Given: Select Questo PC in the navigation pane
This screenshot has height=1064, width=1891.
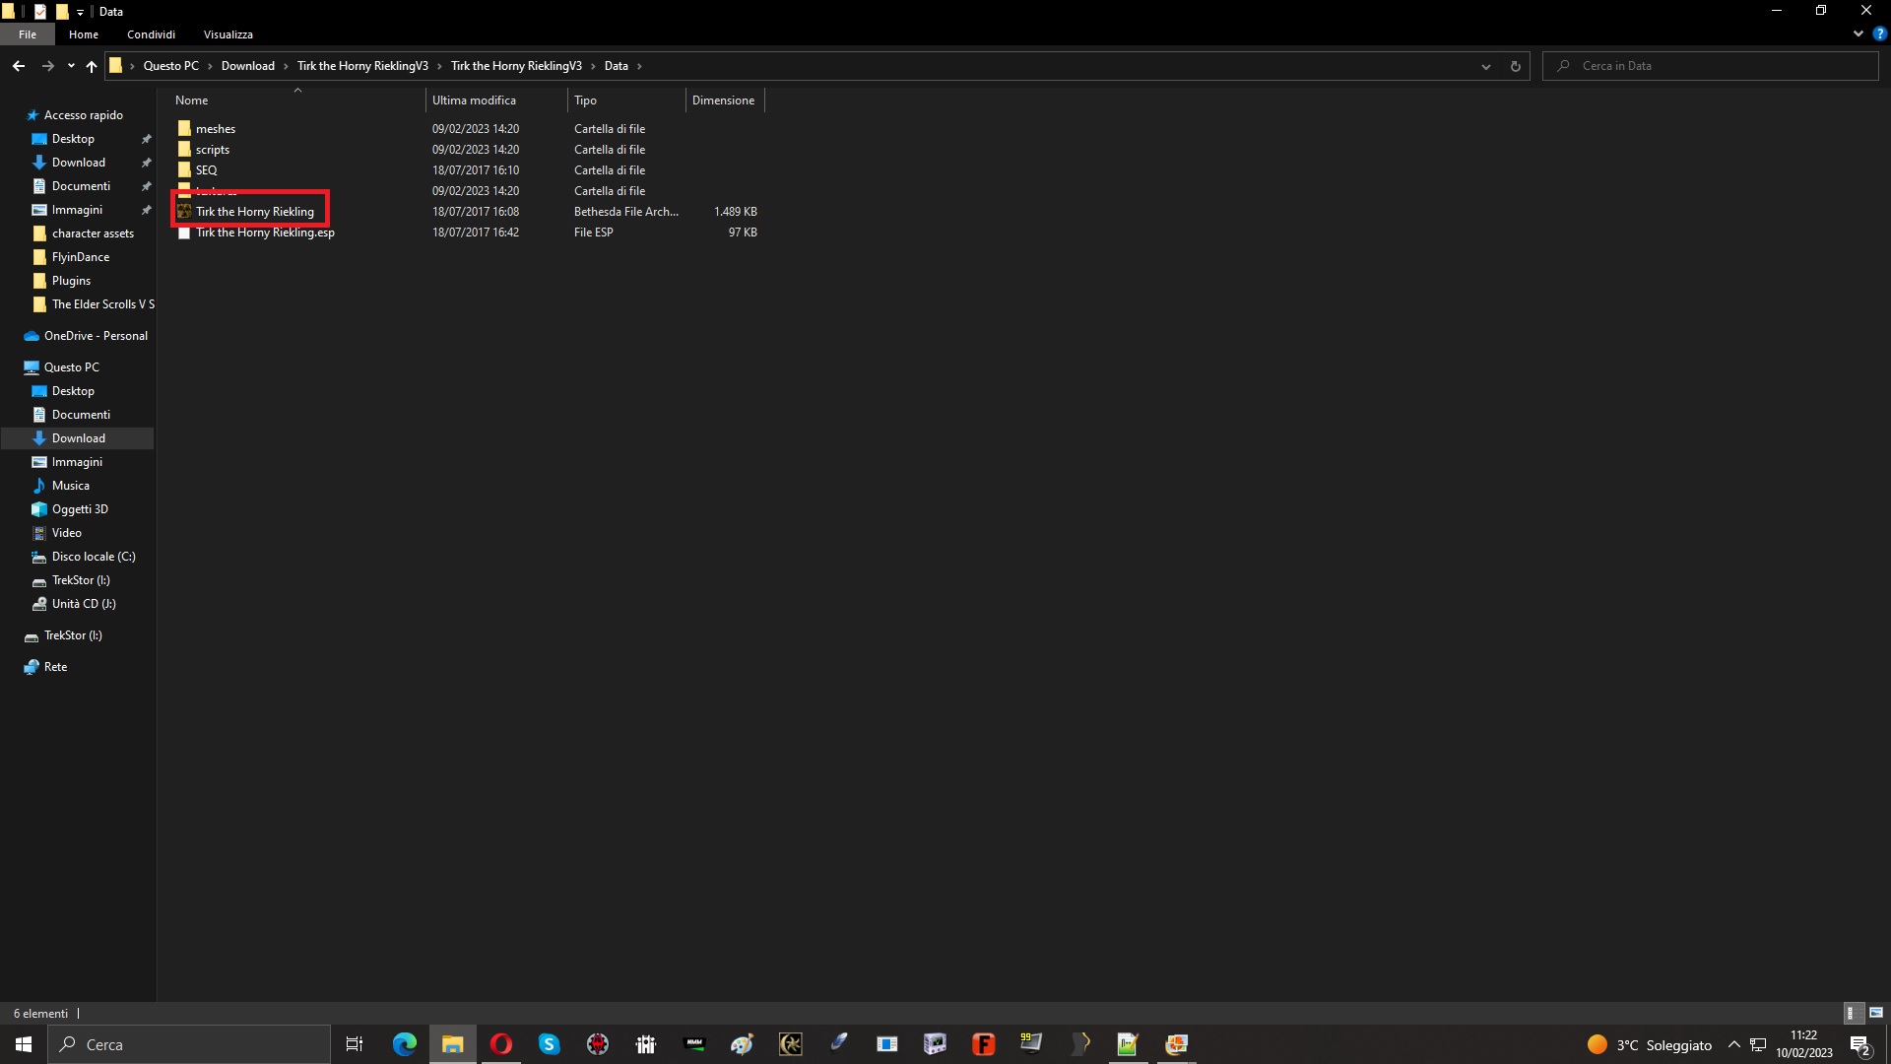Looking at the screenshot, I should [72, 367].
